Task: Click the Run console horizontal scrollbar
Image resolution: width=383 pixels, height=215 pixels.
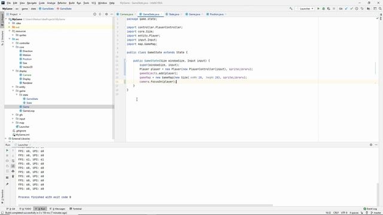Action: 145,205
